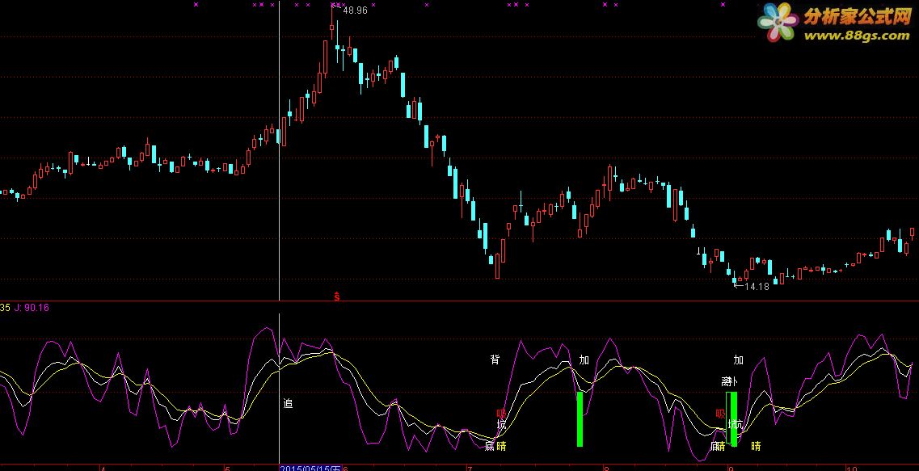
Task: Click the 背 signal label in the indicator panel
Action: pos(495,360)
